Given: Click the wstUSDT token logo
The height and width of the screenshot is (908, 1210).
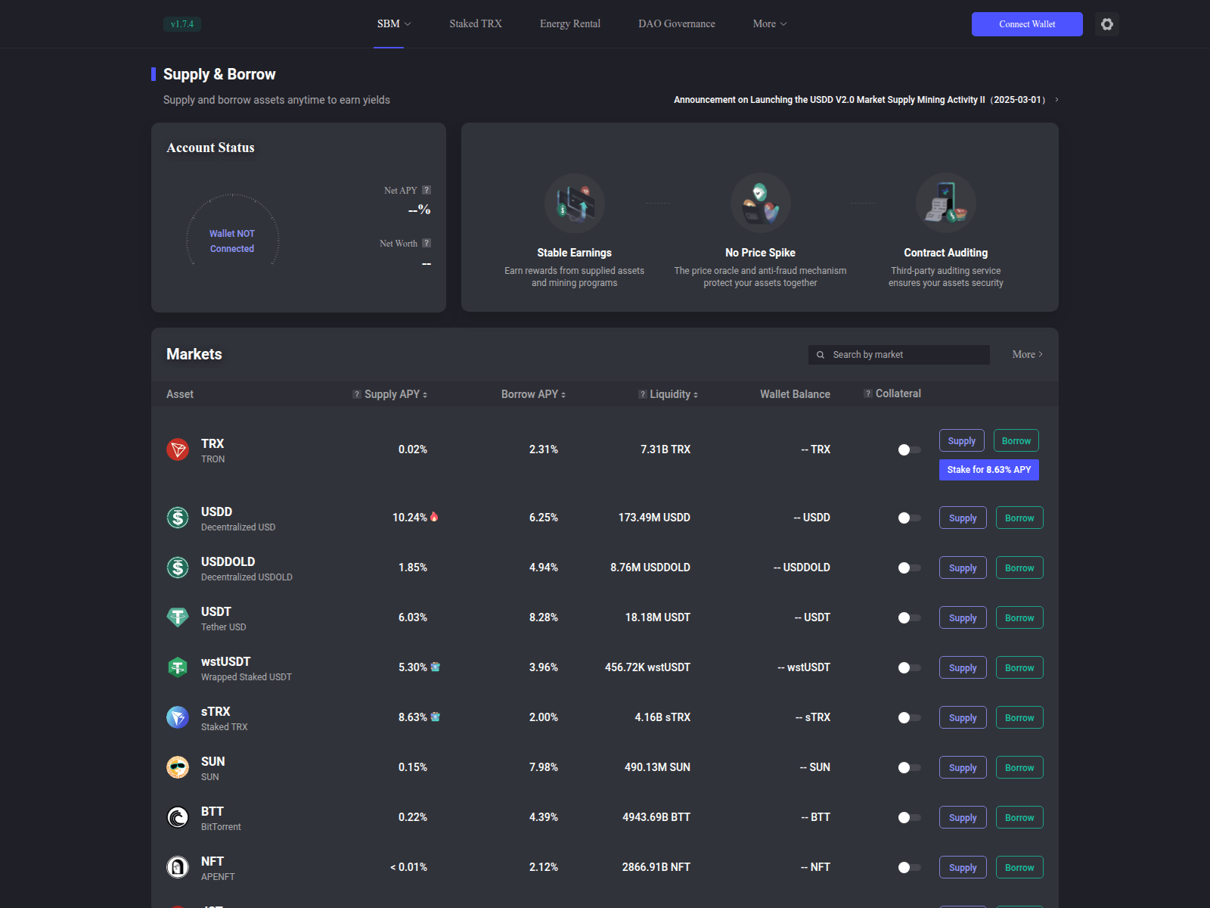Looking at the screenshot, I should click(x=178, y=667).
